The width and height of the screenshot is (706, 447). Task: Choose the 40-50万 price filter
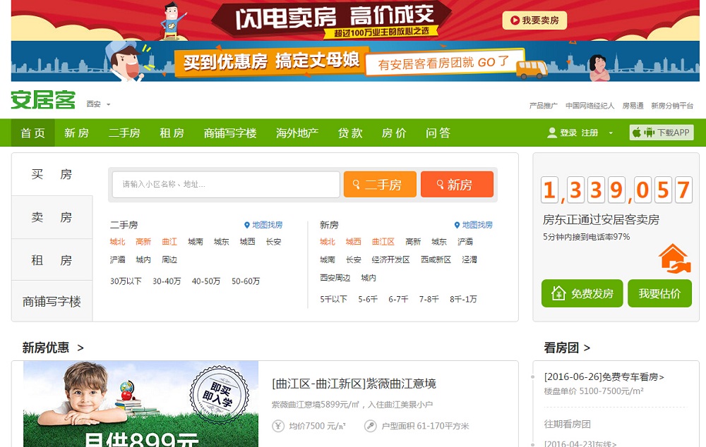(205, 281)
